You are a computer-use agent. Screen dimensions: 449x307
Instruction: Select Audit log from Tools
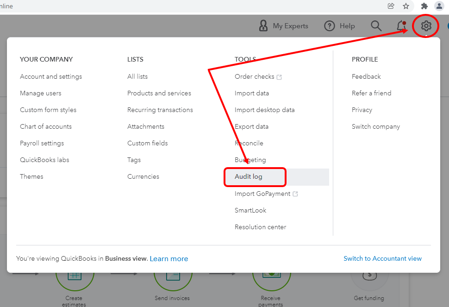pyautogui.click(x=249, y=177)
